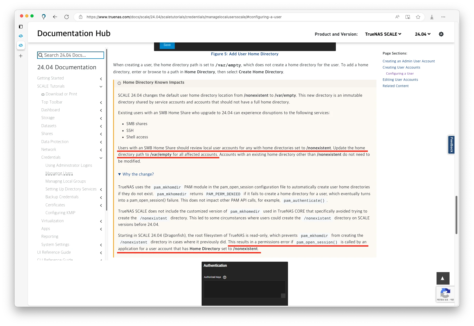Click the reload page icon
Viewport: 474px width, 326px height.
pos(67,17)
